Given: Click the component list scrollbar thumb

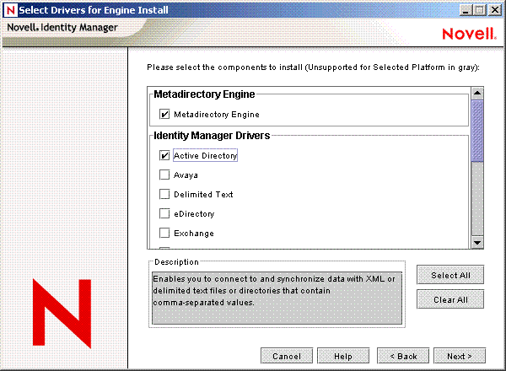Looking at the screenshot, I should tap(477, 131).
